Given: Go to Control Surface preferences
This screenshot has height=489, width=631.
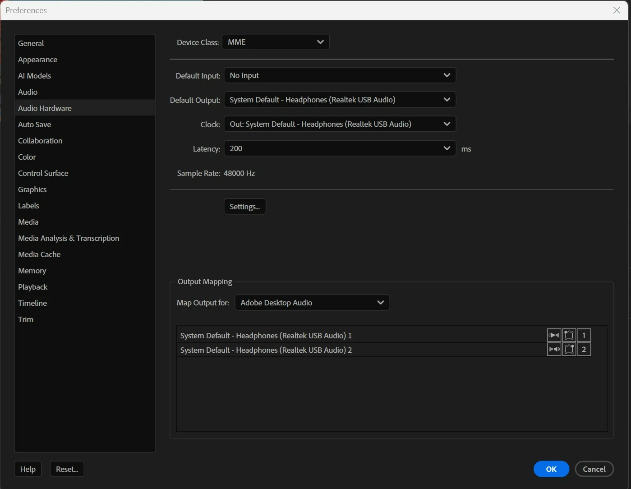Looking at the screenshot, I should [x=85, y=173].
